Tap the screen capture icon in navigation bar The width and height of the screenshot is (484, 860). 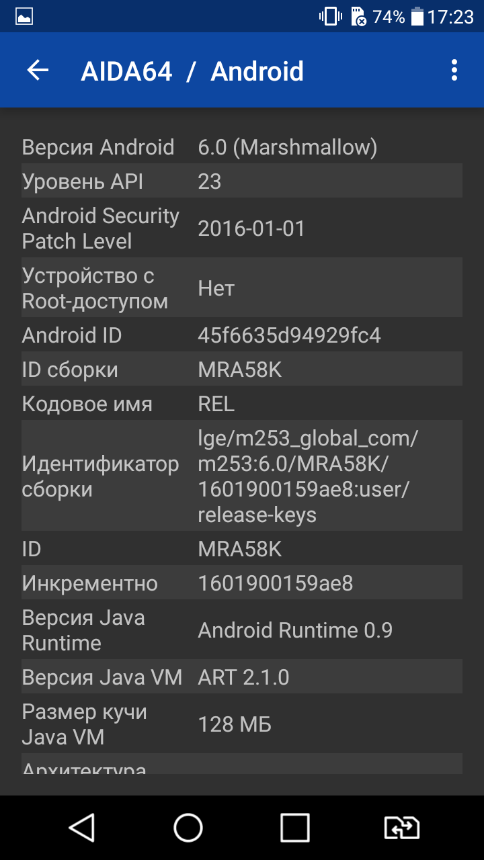(x=401, y=828)
